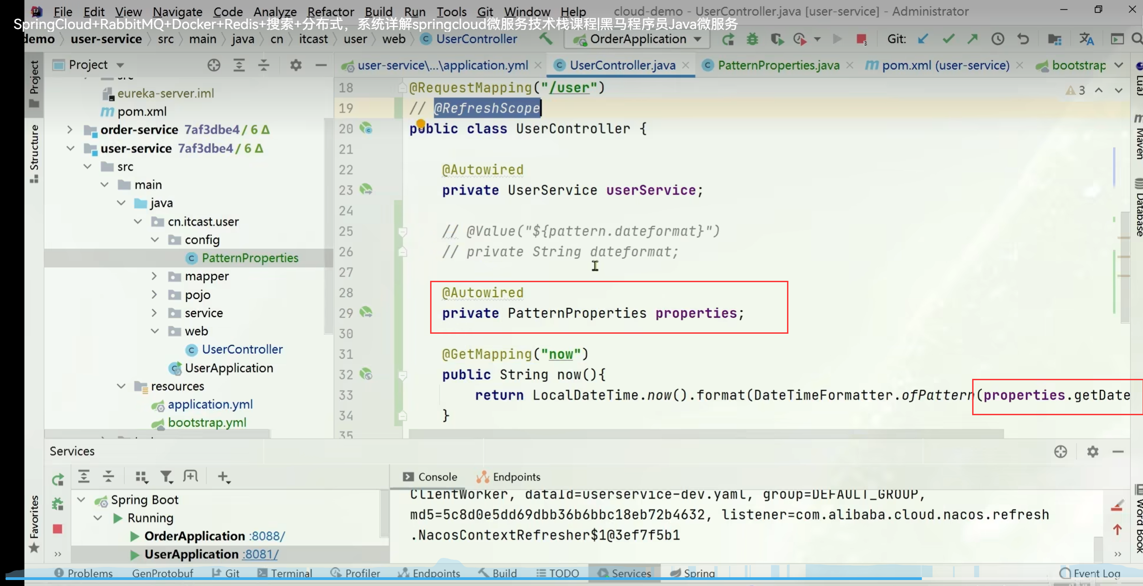Viewport: 1143px width, 586px height.
Task: Click the Services filter funnel icon
Action: 166,476
